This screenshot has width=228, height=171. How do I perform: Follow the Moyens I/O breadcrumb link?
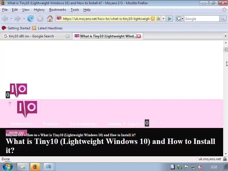point(14,135)
